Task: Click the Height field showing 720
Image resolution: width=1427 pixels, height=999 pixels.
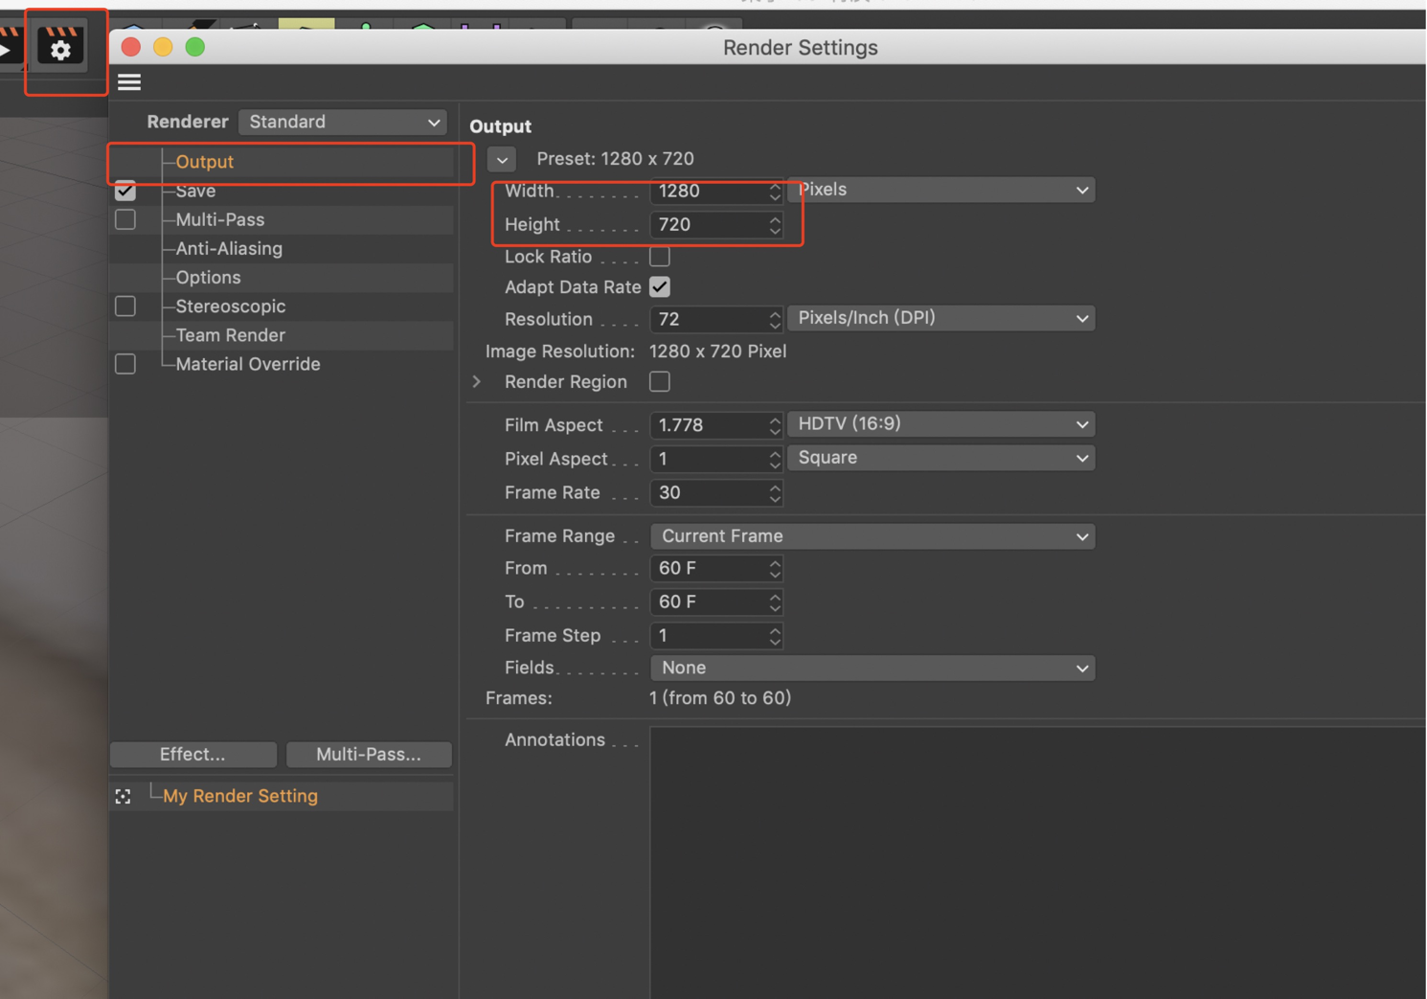Action: [x=716, y=225]
